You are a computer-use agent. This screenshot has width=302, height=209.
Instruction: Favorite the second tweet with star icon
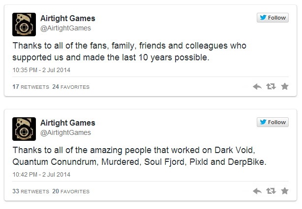285,191
